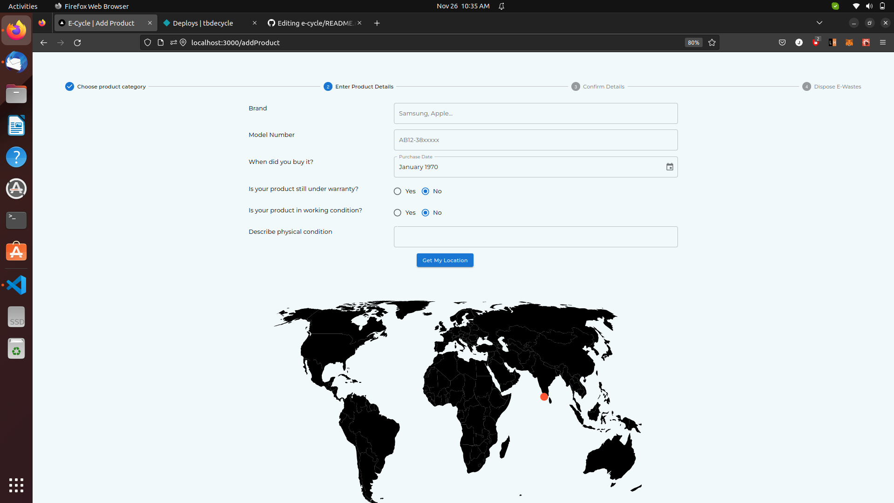Switch to Editing e-cycle/README tab
Screen dimensions: 894x503
point(314,23)
